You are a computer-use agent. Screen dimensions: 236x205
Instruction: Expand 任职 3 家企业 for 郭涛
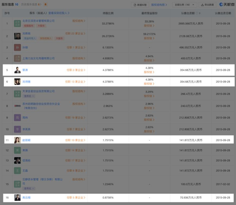click(76, 70)
